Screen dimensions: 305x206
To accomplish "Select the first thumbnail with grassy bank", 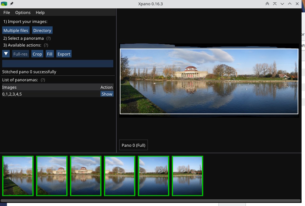I will pos(18,176).
